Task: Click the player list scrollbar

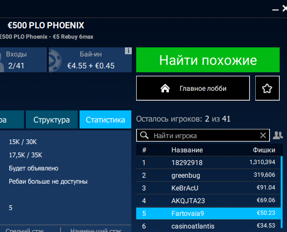Action: tap(282, 192)
